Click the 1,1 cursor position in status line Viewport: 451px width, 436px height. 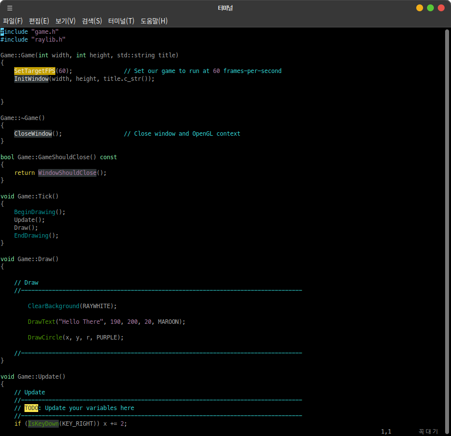[x=386, y=432]
